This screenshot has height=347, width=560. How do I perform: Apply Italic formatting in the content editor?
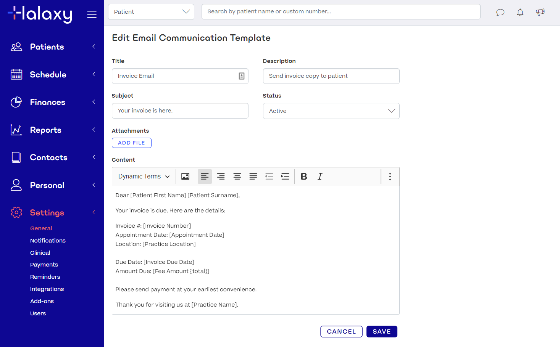(x=320, y=176)
